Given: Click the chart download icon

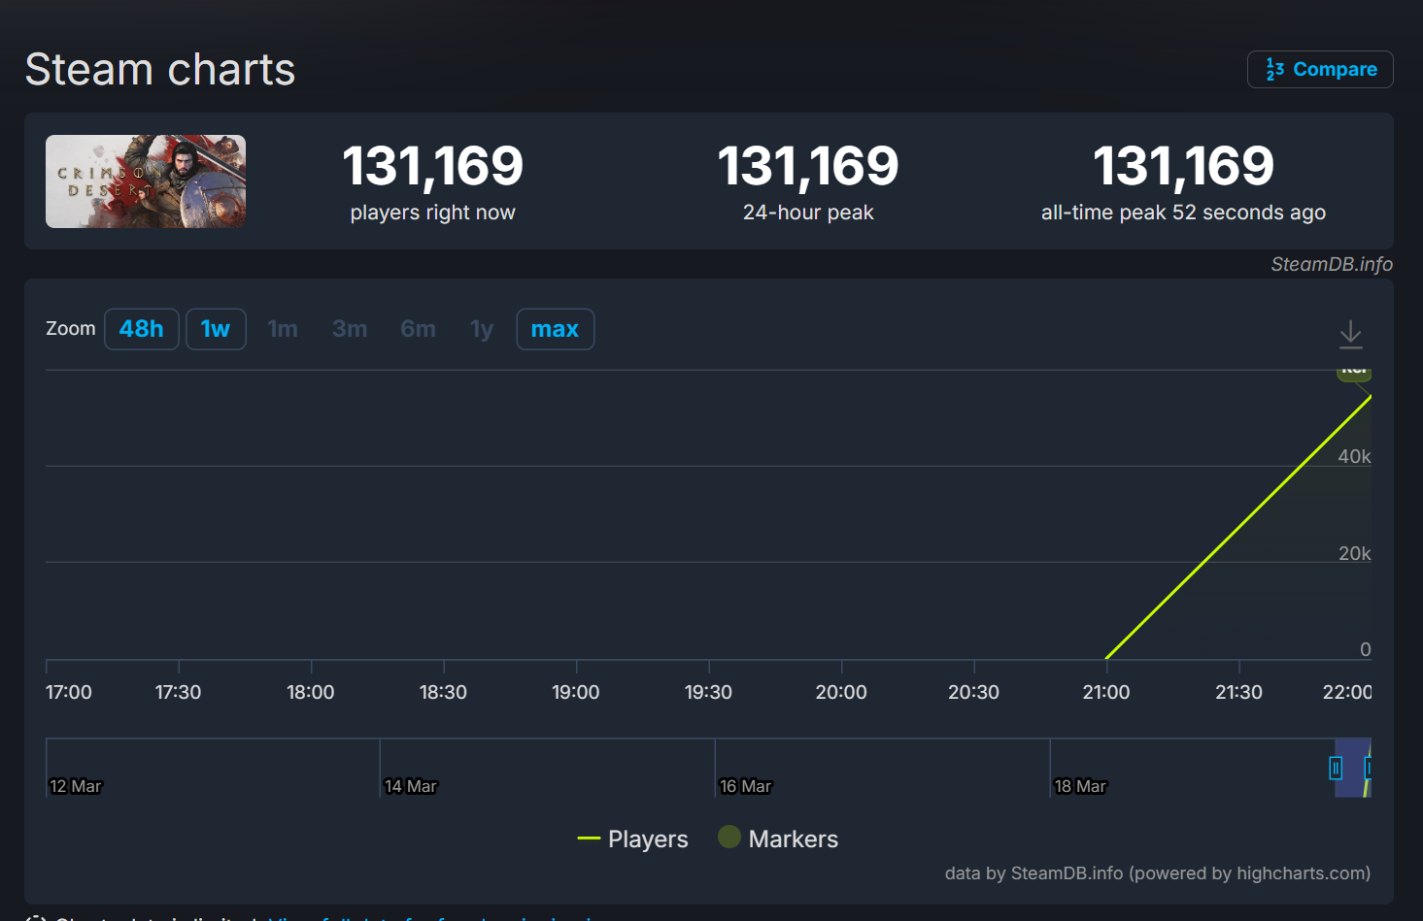Looking at the screenshot, I should point(1350,334).
